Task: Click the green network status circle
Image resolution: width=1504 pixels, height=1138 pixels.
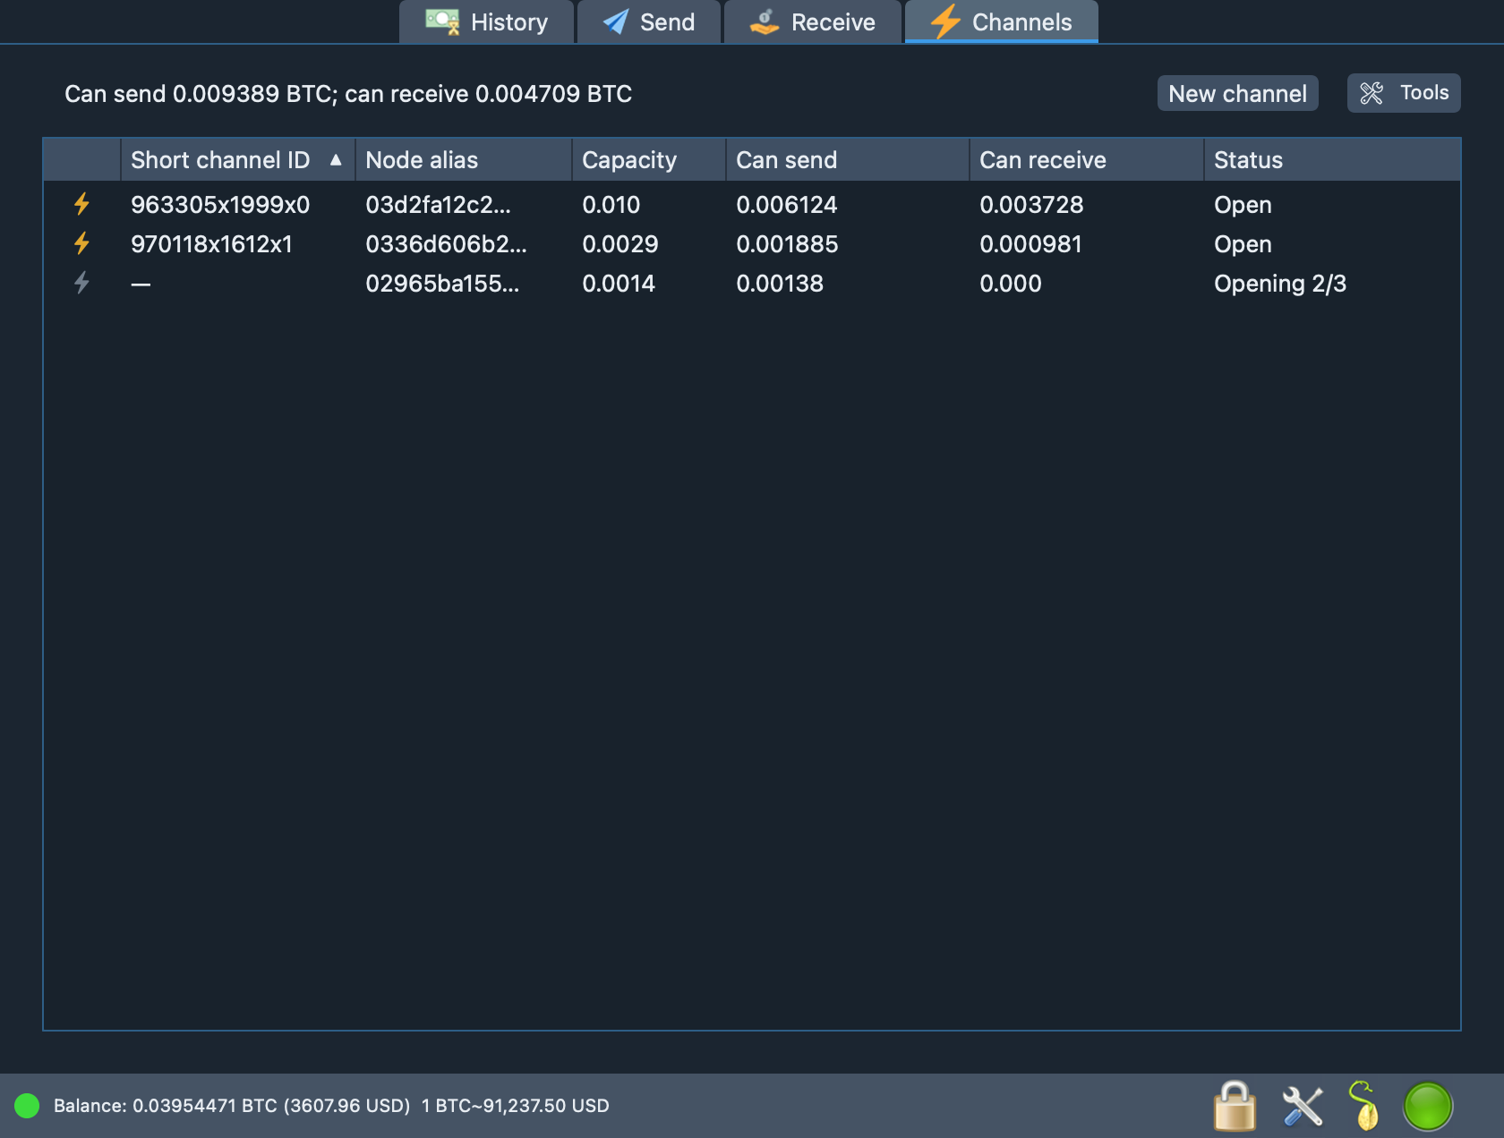Action: pos(1428,1107)
